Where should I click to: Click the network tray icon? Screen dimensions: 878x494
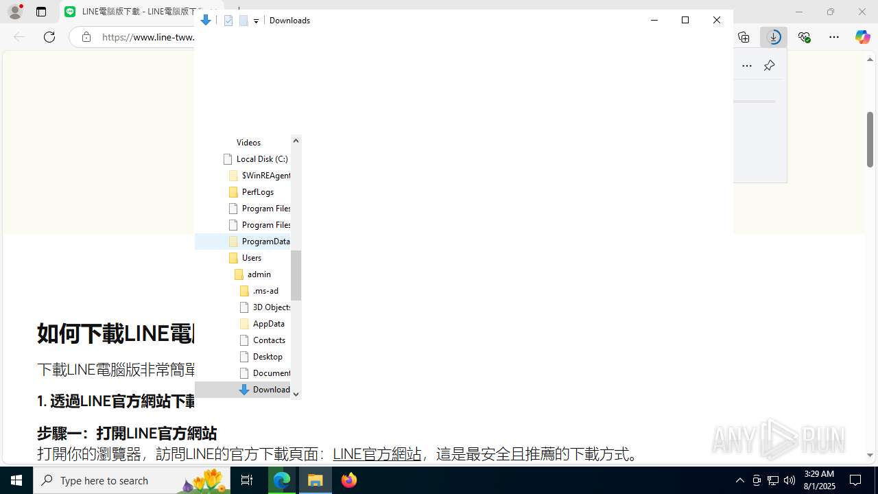pos(773,480)
